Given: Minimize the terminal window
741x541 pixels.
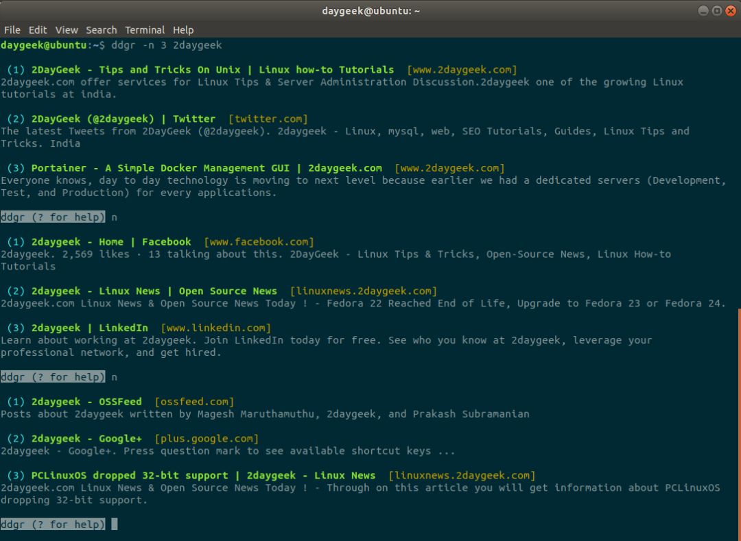Looking at the screenshot, I should (x=703, y=11).
